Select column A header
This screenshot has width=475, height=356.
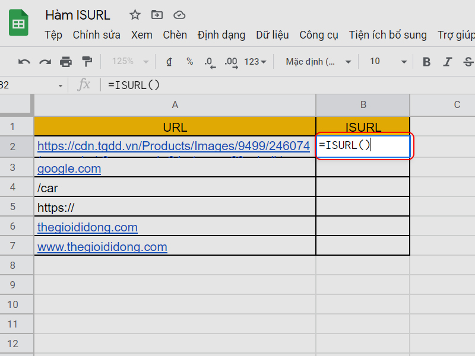[x=175, y=105]
